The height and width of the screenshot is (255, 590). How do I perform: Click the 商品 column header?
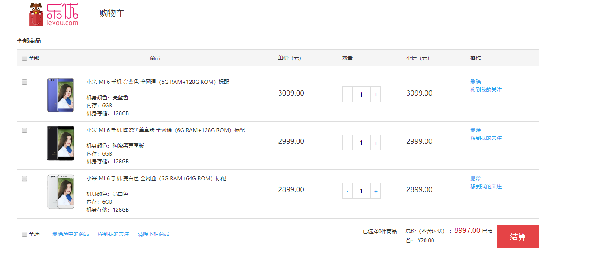(155, 58)
